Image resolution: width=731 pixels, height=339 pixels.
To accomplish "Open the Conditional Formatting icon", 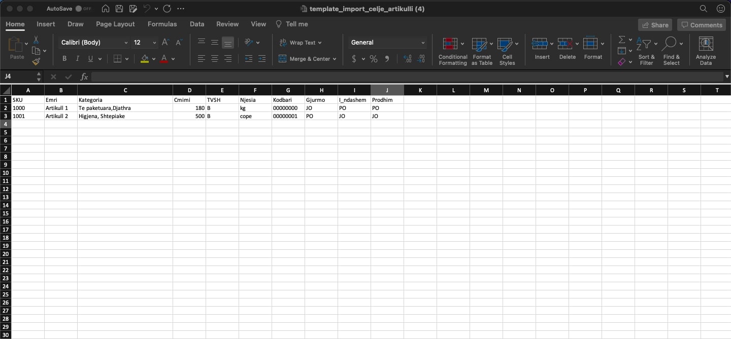I will click(450, 44).
